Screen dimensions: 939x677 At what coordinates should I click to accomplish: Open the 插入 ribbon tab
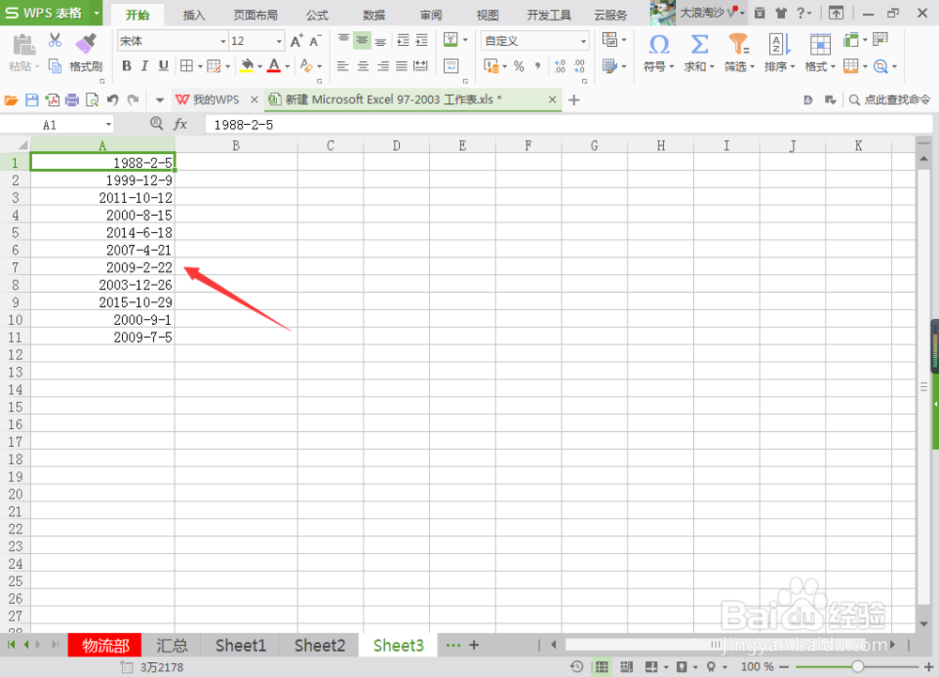(193, 15)
